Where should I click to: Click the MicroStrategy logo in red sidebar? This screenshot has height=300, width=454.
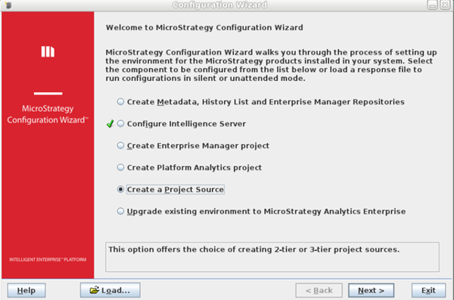[x=48, y=51]
